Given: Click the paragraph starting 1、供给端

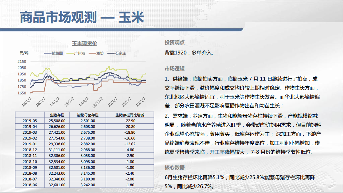Looking at the screenshot, I should coord(242,92).
